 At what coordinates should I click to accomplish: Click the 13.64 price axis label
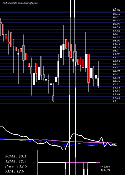116,61
